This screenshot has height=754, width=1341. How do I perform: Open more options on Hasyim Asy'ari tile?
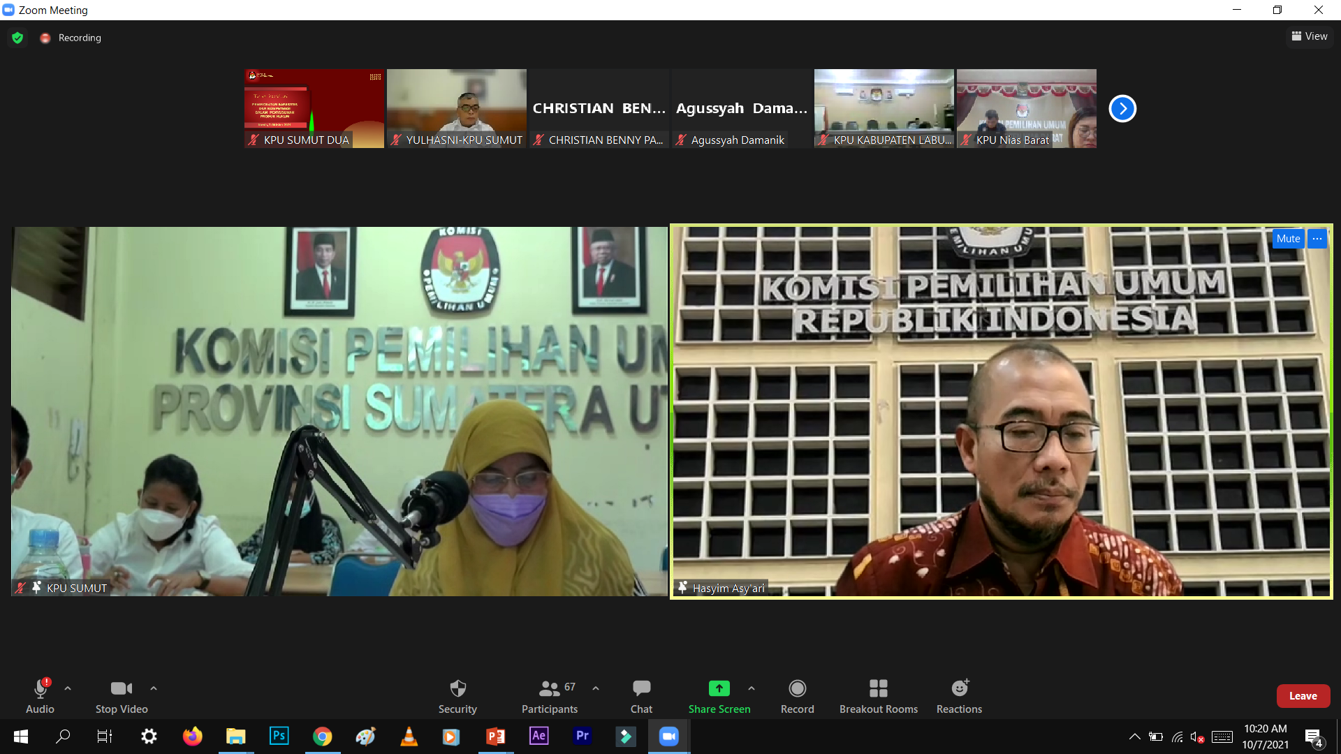tap(1317, 239)
